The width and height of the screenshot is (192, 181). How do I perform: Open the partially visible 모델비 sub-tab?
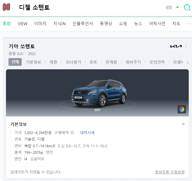(178, 62)
